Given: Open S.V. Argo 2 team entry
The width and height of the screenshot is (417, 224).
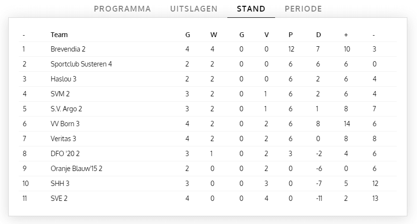Looking at the screenshot, I should (x=66, y=109).
